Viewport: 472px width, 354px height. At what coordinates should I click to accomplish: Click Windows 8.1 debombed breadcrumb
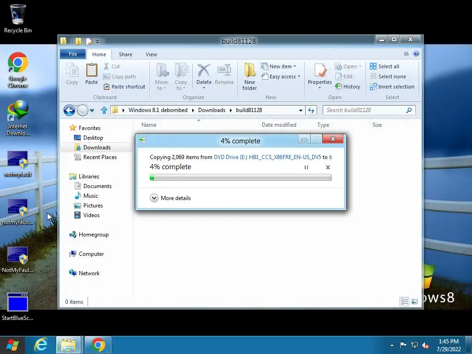pos(158,110)
